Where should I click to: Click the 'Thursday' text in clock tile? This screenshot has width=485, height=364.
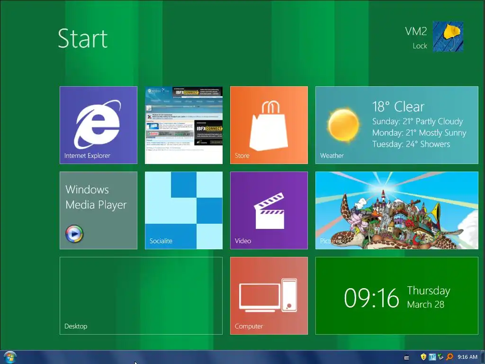pyautogui.click(x=429, y=291)
